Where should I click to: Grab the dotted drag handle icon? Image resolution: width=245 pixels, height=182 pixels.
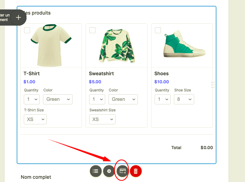213,85
